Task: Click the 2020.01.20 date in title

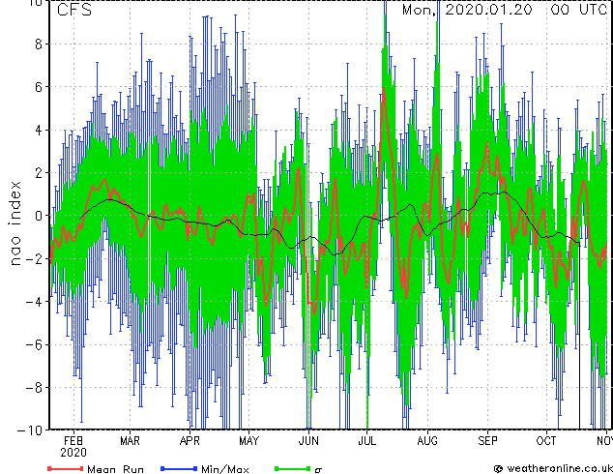Action: pyautogui.click(x=488, y=10)
